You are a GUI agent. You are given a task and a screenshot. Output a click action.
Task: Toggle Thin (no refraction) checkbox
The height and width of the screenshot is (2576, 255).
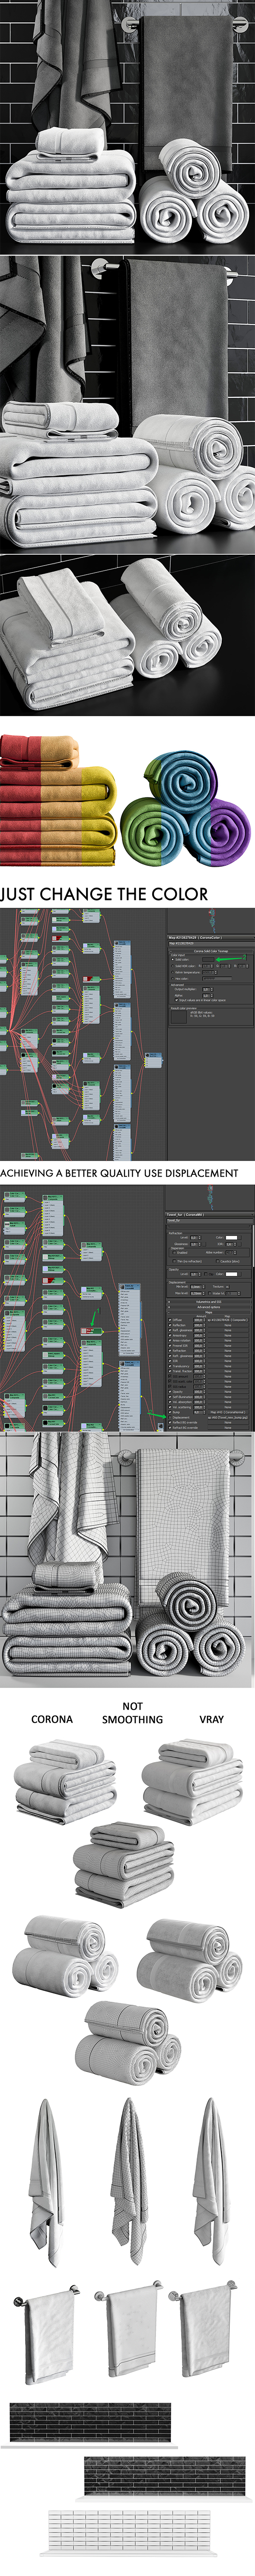pyautogui.click(x=174, y=1262)
